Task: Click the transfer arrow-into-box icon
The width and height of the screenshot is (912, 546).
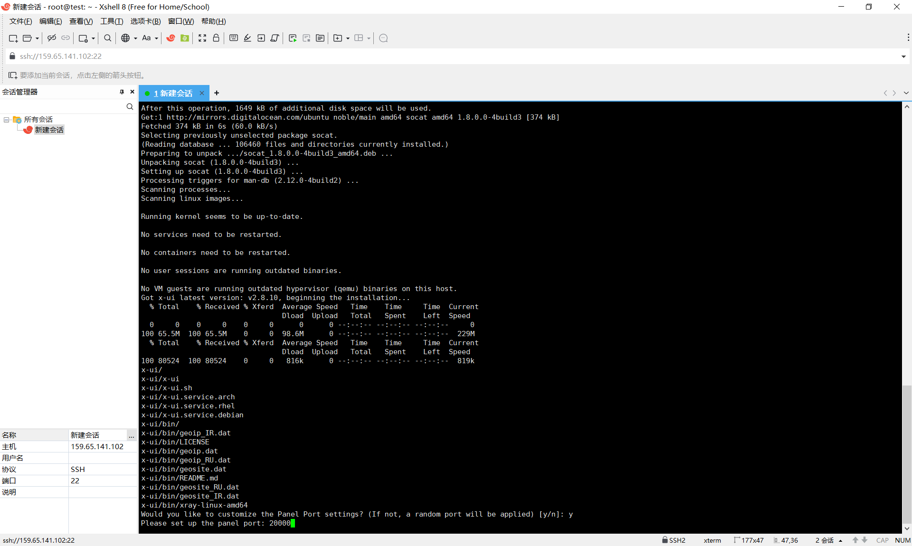Action: point(261,38)
